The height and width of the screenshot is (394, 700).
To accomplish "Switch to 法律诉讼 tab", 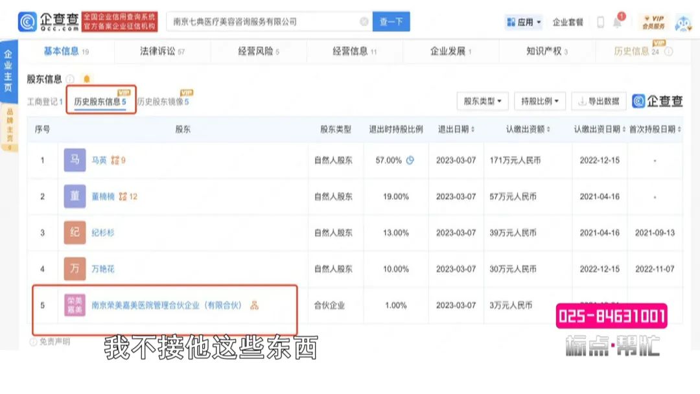I will (x=162, y=51).
